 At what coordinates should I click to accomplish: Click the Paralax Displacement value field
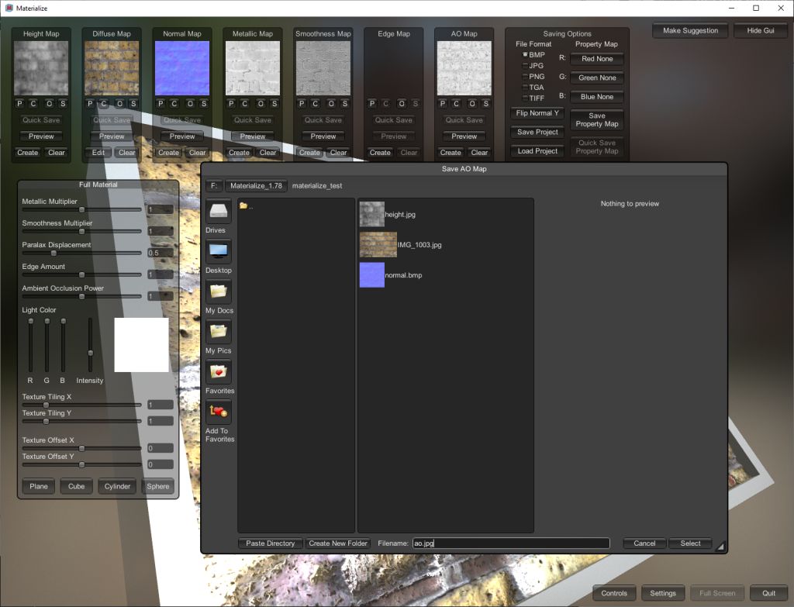click(x=161, y=253)
